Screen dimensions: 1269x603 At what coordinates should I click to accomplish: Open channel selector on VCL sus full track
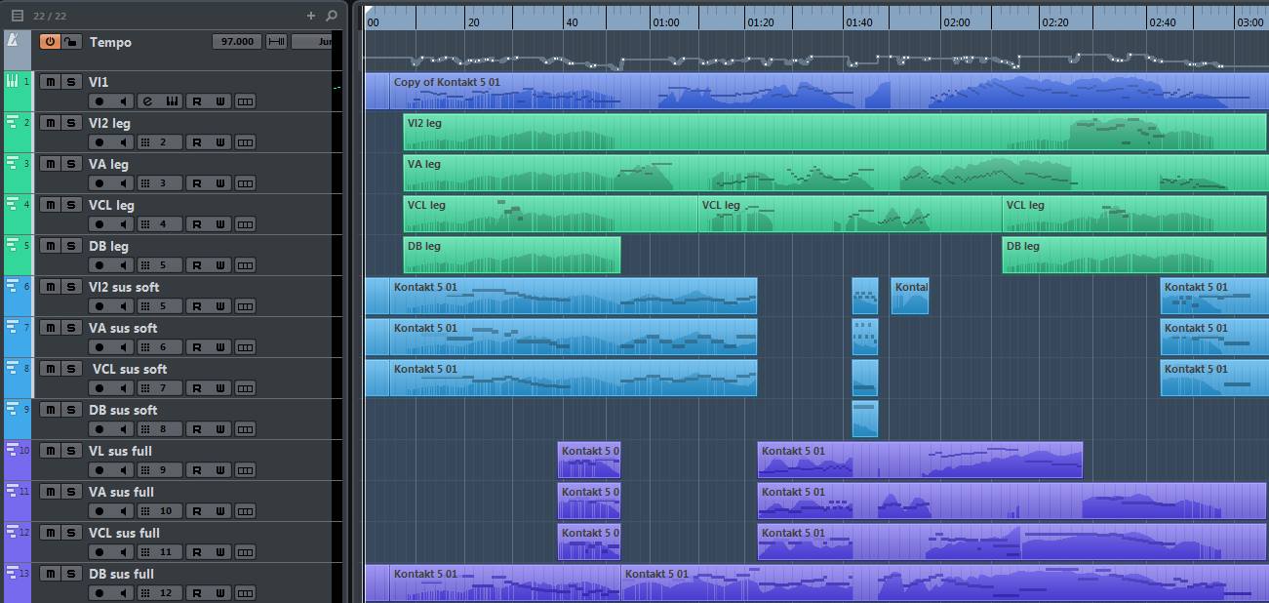158,552
